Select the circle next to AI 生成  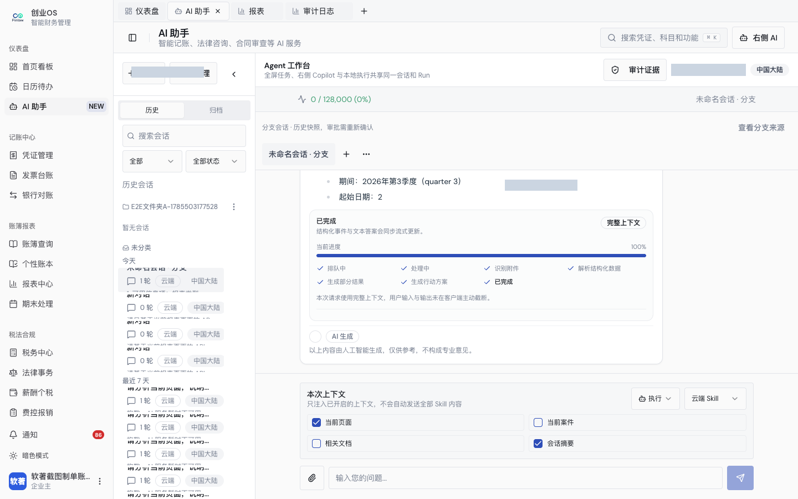(315, 337)
